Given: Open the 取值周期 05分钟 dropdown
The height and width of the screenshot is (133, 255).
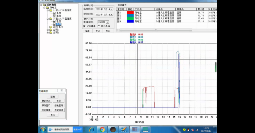Looking at the screenshot, I should click(x=107, y=22).
